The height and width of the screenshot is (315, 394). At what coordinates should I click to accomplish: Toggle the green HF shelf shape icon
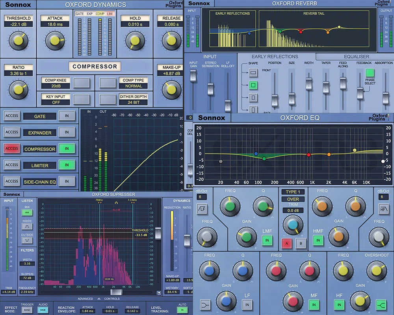[381, 305]
